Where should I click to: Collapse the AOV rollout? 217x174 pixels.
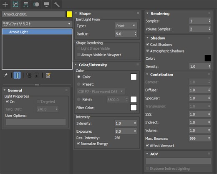pos(147,154)
